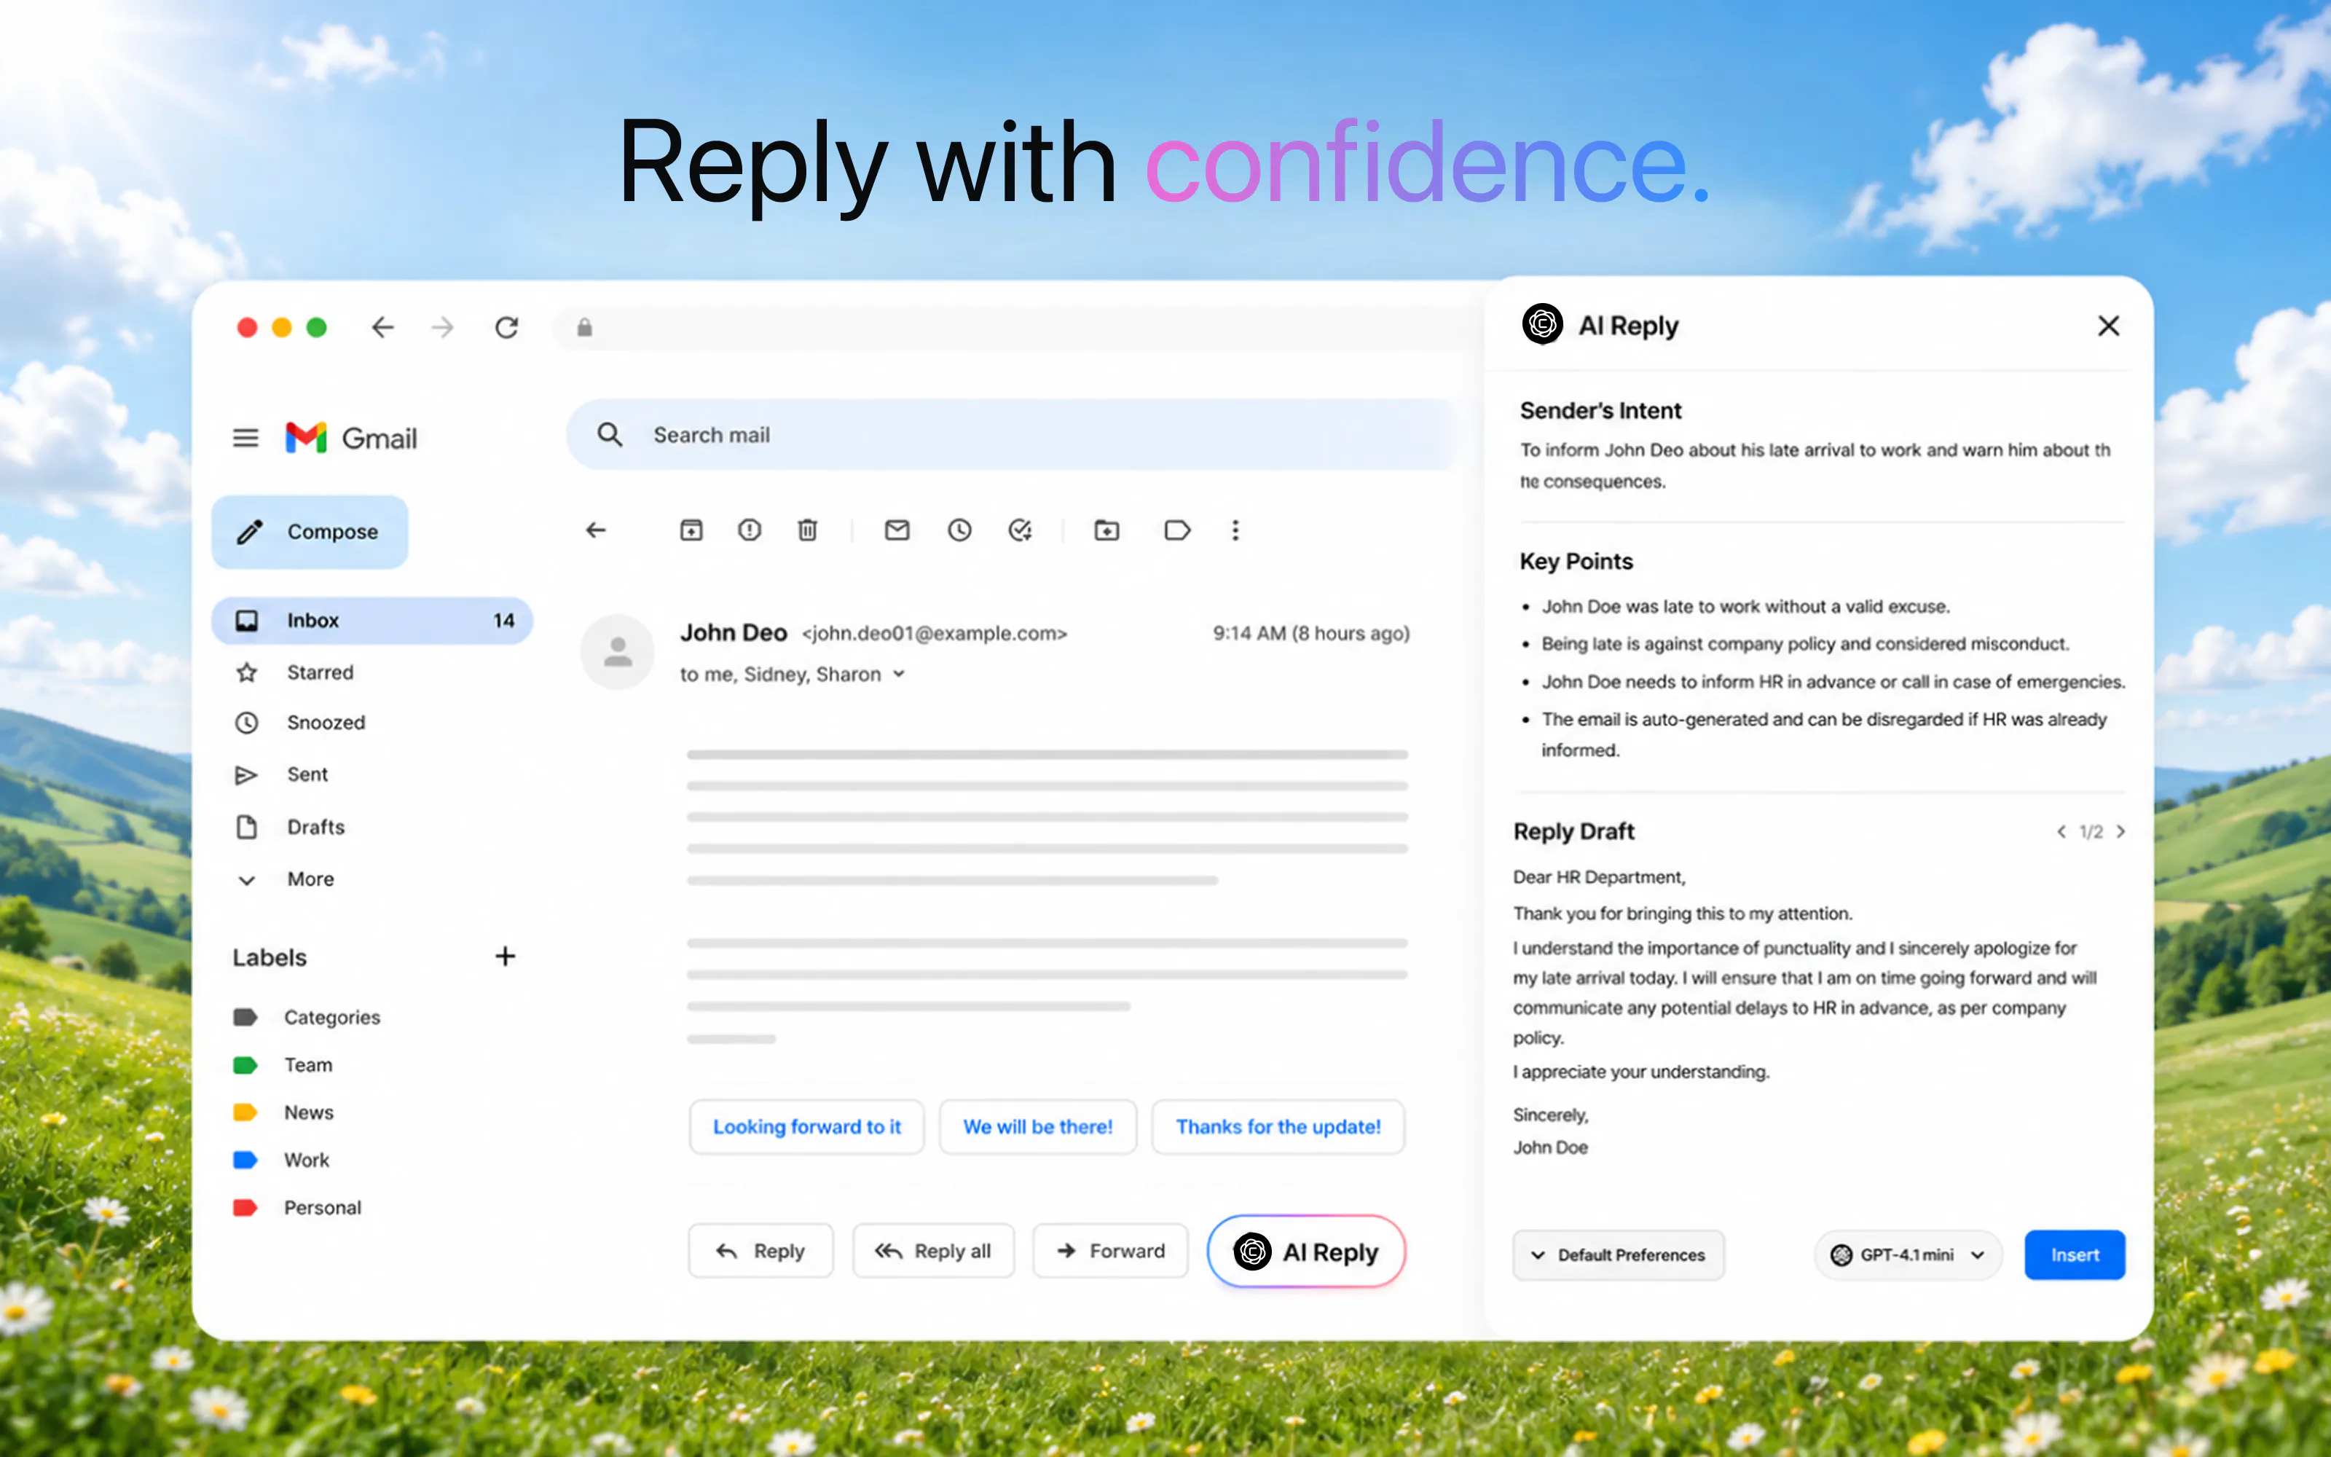
Task: Move the email with the folder icon
Action: click(x=1106, y=530)
